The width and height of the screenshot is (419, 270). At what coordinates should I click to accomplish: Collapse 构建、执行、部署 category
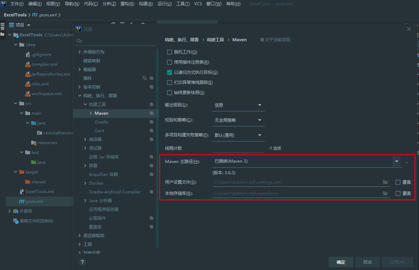tap(80, 95)
